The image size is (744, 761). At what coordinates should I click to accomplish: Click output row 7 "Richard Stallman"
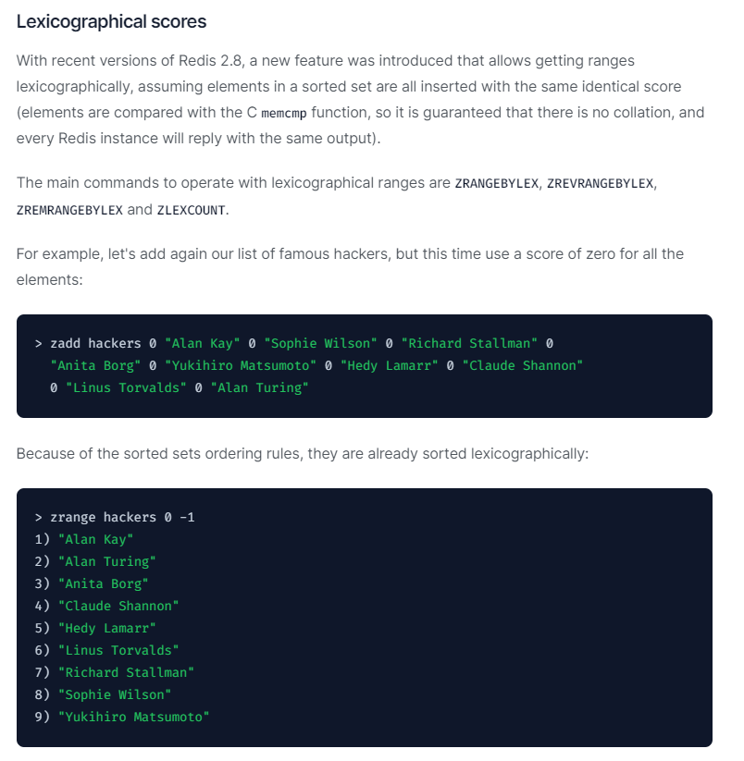tap(126, 672)
